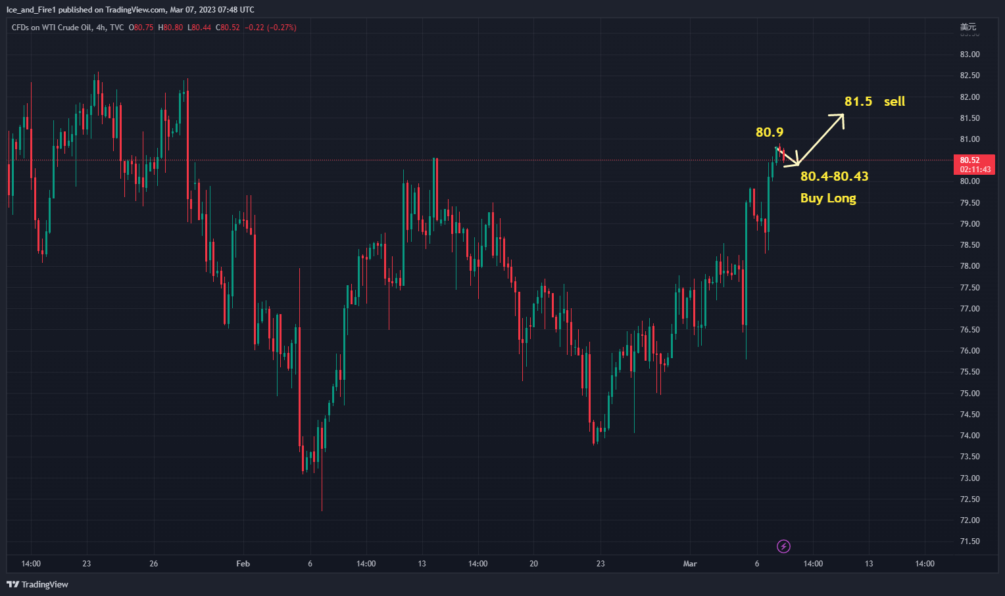Click 72.50 on the price axis

click(969, 499)
